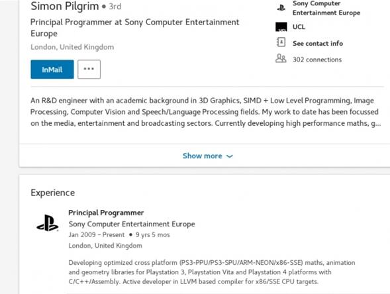Screen dimensions: 390x294
Task: Click job description starting Developing optimized cross platform
Action: [212, 272]
